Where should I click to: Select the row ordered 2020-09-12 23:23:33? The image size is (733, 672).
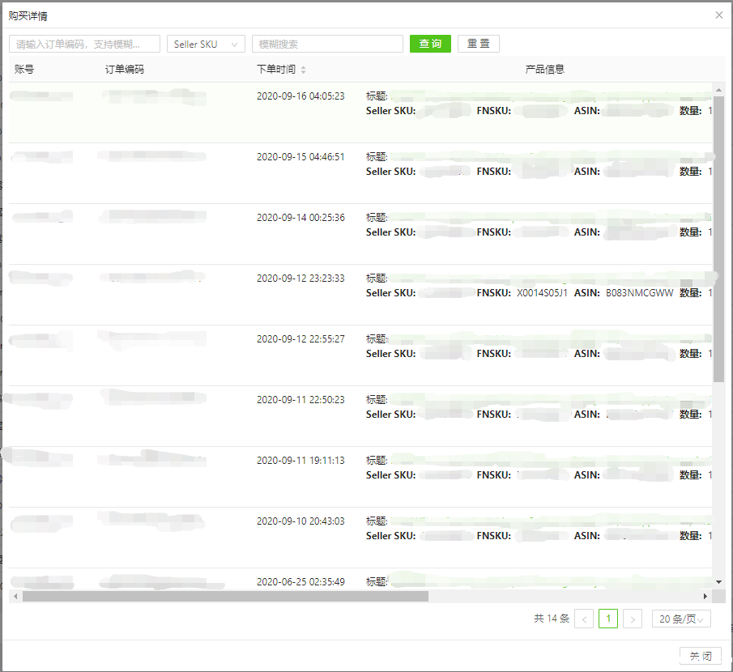click(x=300, y=279)
